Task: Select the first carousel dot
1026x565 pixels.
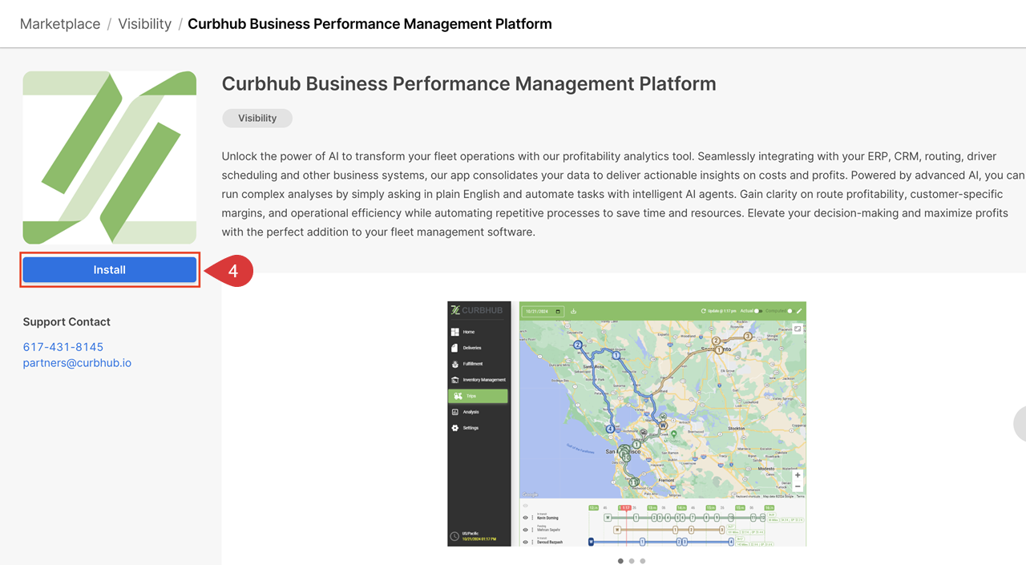Action: pos(620,561)
